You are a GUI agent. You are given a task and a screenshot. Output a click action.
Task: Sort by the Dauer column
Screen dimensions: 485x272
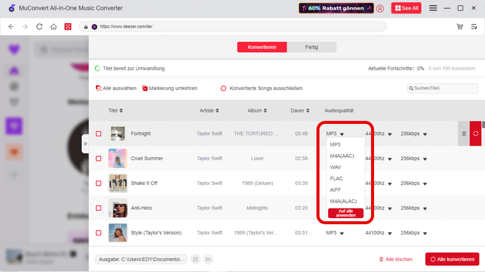299,111
